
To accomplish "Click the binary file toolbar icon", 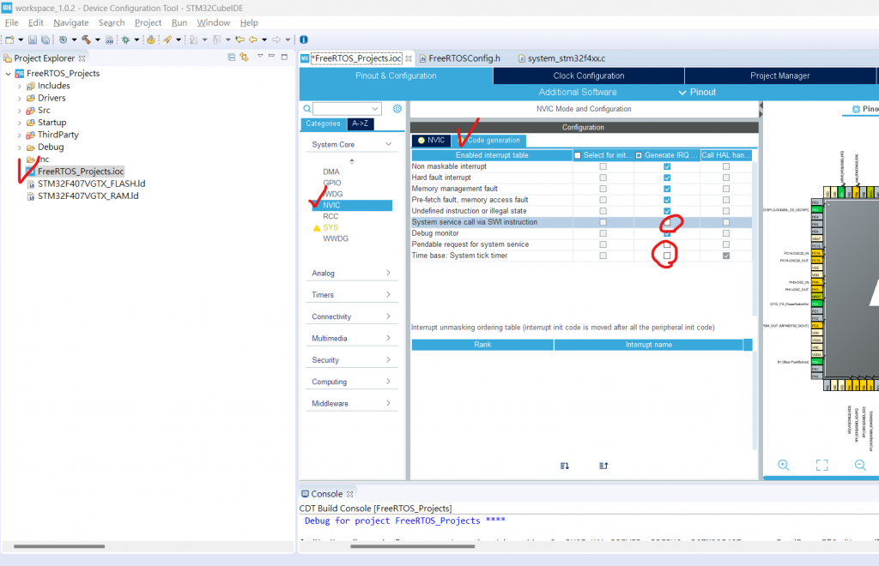I will 109,39.
